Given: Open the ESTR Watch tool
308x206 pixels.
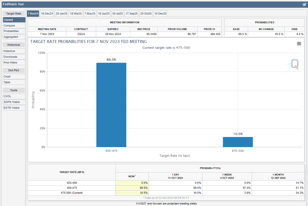Looking at the screenshot, I should (14, 108).
